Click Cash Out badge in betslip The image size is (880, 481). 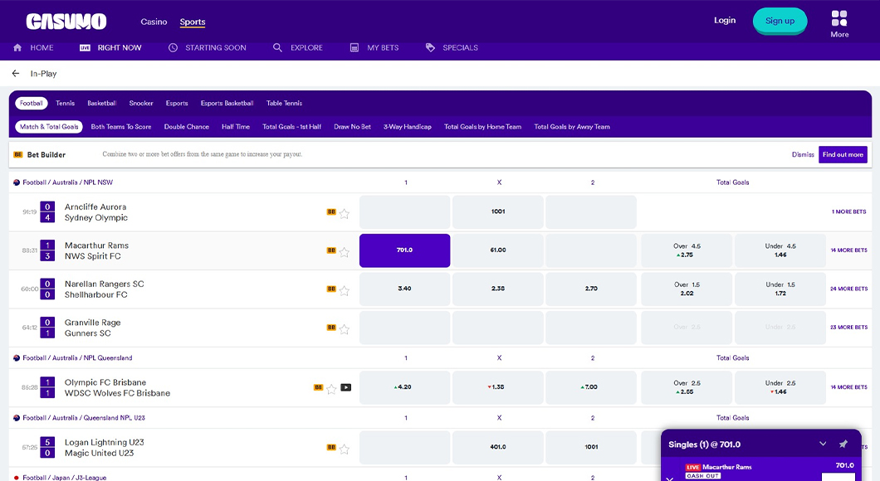(x=702, y=476)
